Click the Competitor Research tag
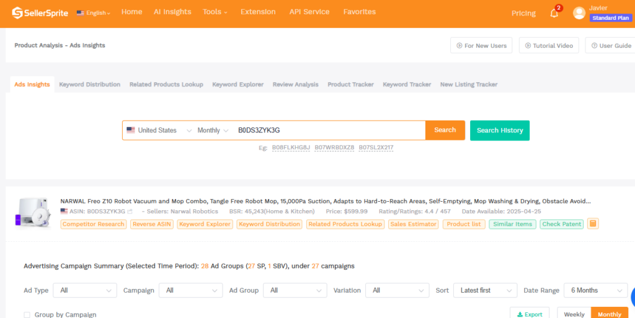The height and width of the screenshot is (318, 635). [94, 224]
